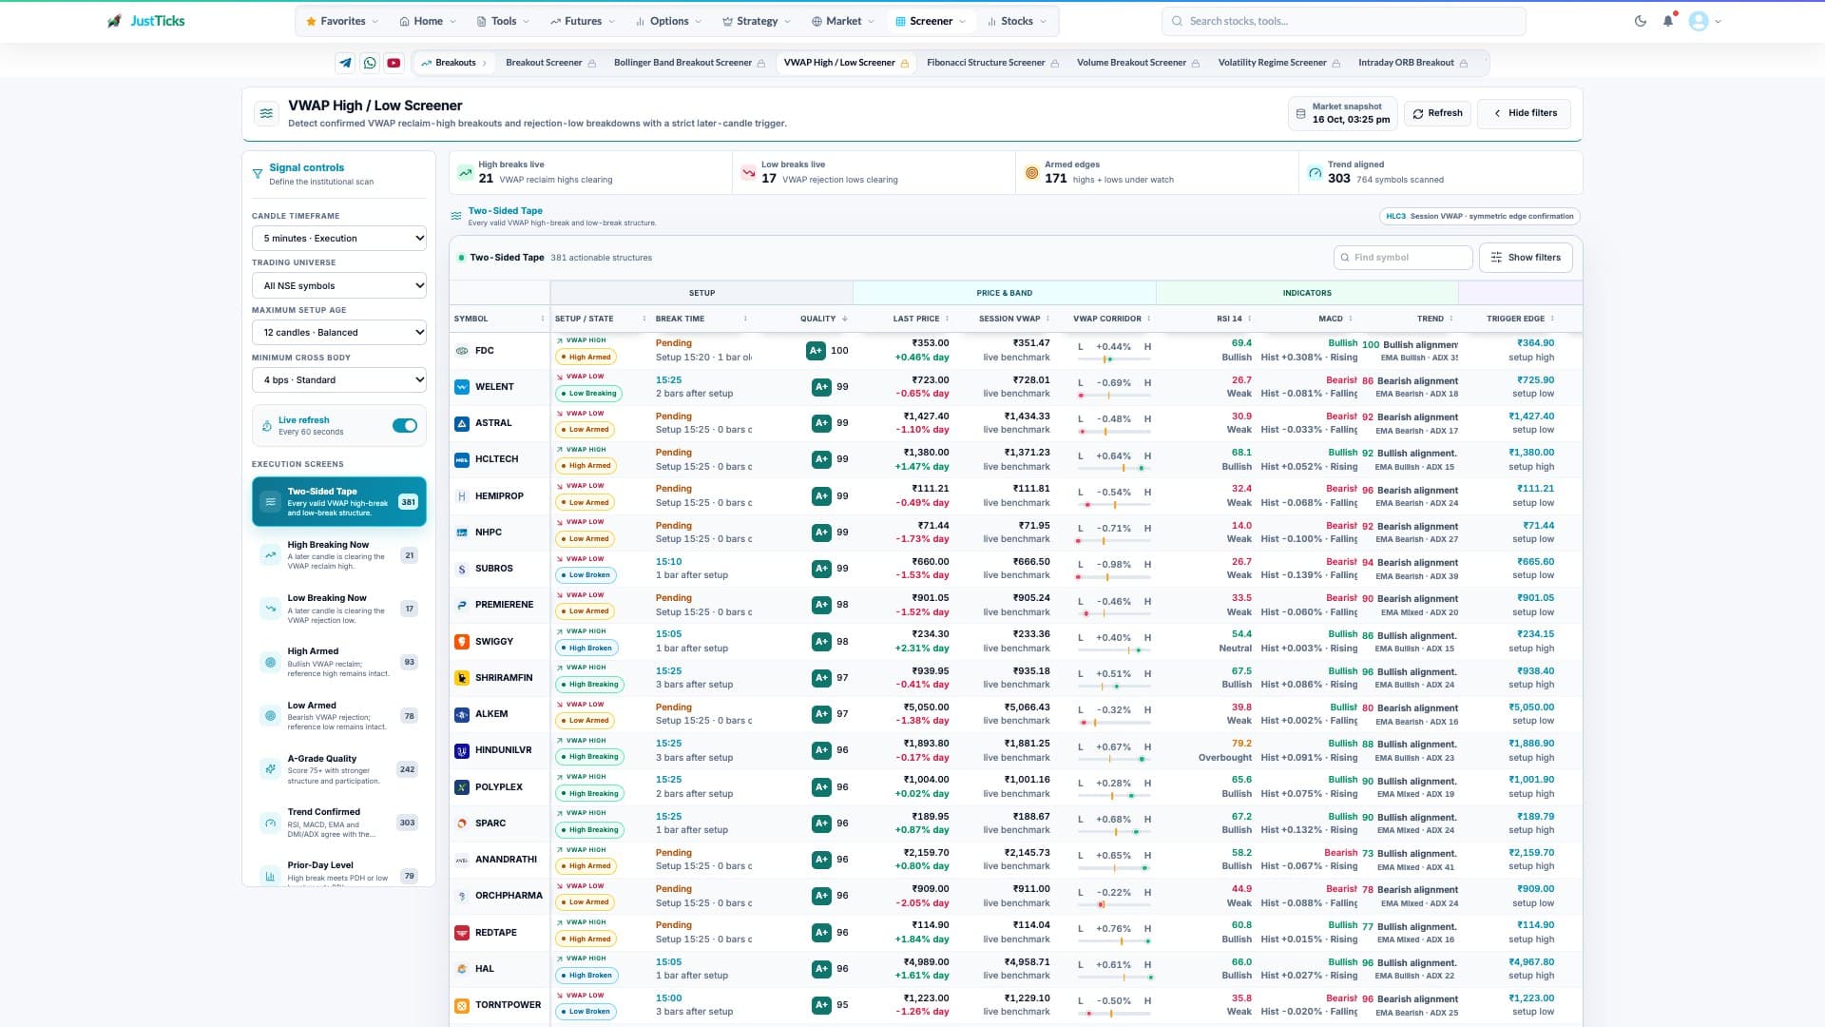Click the SWIGGY stock logo icon
1825x1027 pixels.
click(462, 642)
